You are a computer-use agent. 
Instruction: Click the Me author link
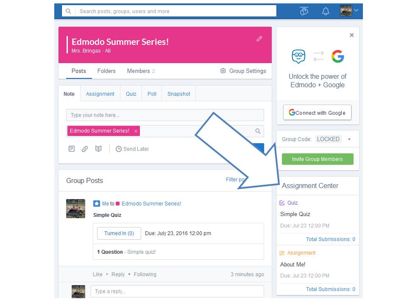[106, 204]
